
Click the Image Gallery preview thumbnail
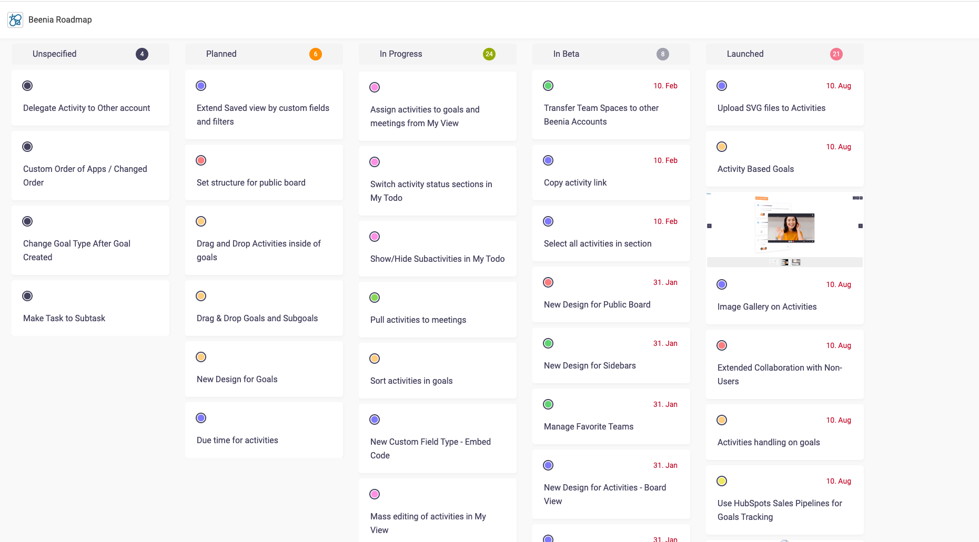(x=784, y=230)
